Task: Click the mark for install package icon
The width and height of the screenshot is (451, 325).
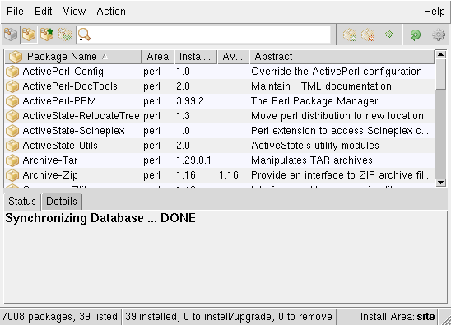Action: 350,35
